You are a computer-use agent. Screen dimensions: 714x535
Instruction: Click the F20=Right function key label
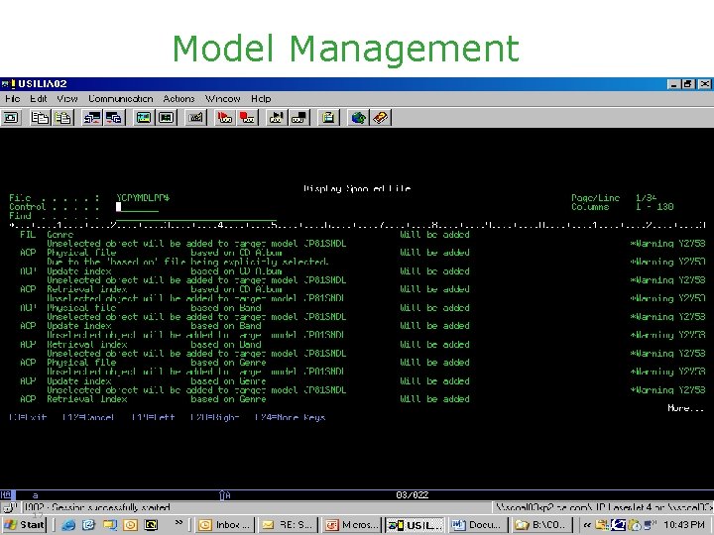point(214,417)
